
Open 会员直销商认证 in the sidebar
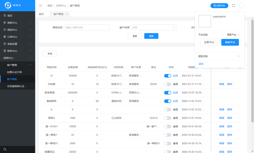[17, 86]
